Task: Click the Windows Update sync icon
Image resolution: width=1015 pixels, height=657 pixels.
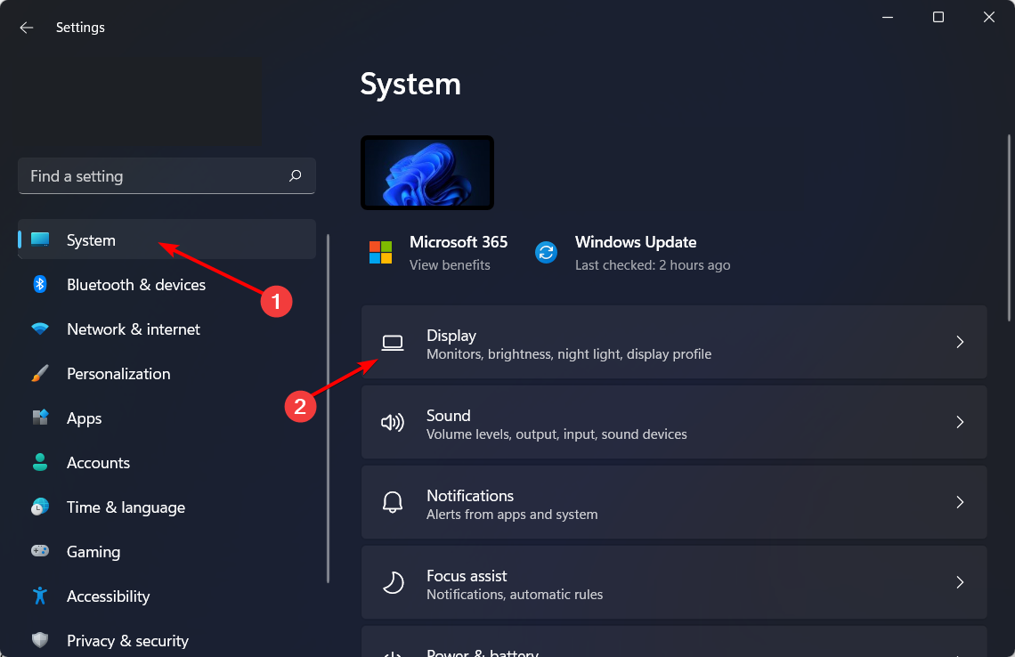Action: [x=547, y=253]
